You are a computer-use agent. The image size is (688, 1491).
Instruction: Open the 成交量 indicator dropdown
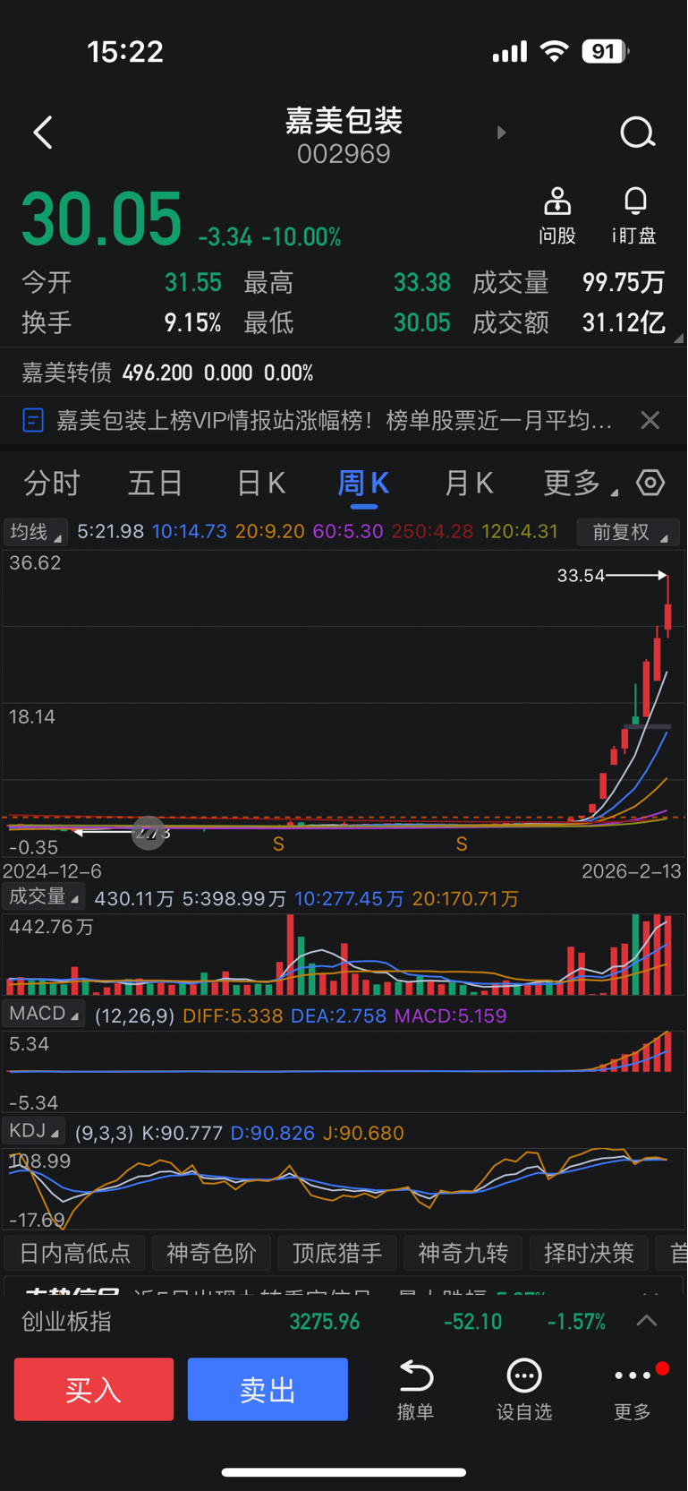click(43, 897)
